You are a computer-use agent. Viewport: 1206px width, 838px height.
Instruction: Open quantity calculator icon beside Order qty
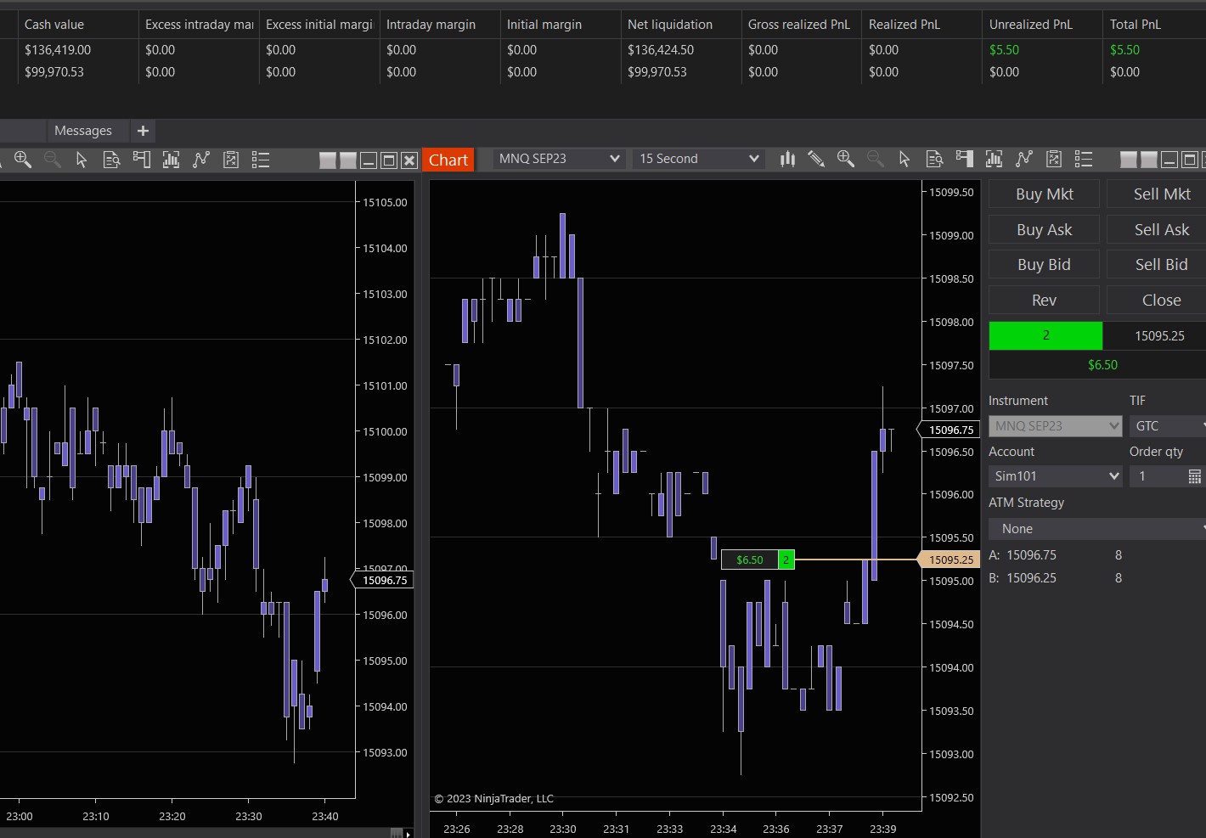pos(1194,476)
